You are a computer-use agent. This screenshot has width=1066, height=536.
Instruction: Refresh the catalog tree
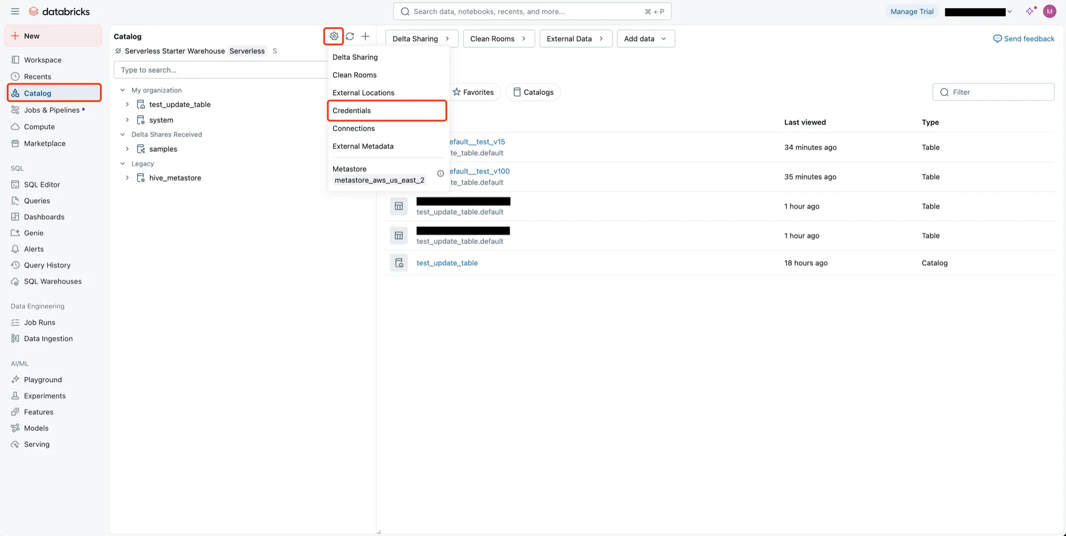click(x=350, y=36)
